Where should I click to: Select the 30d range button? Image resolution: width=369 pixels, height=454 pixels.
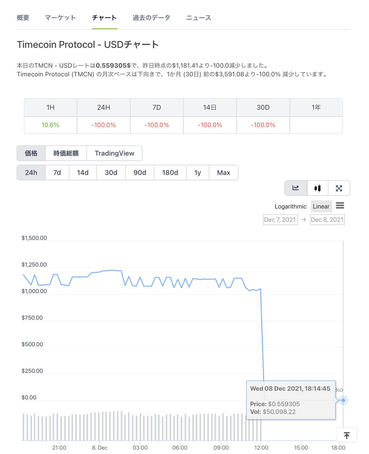click(x=111, y=173)
